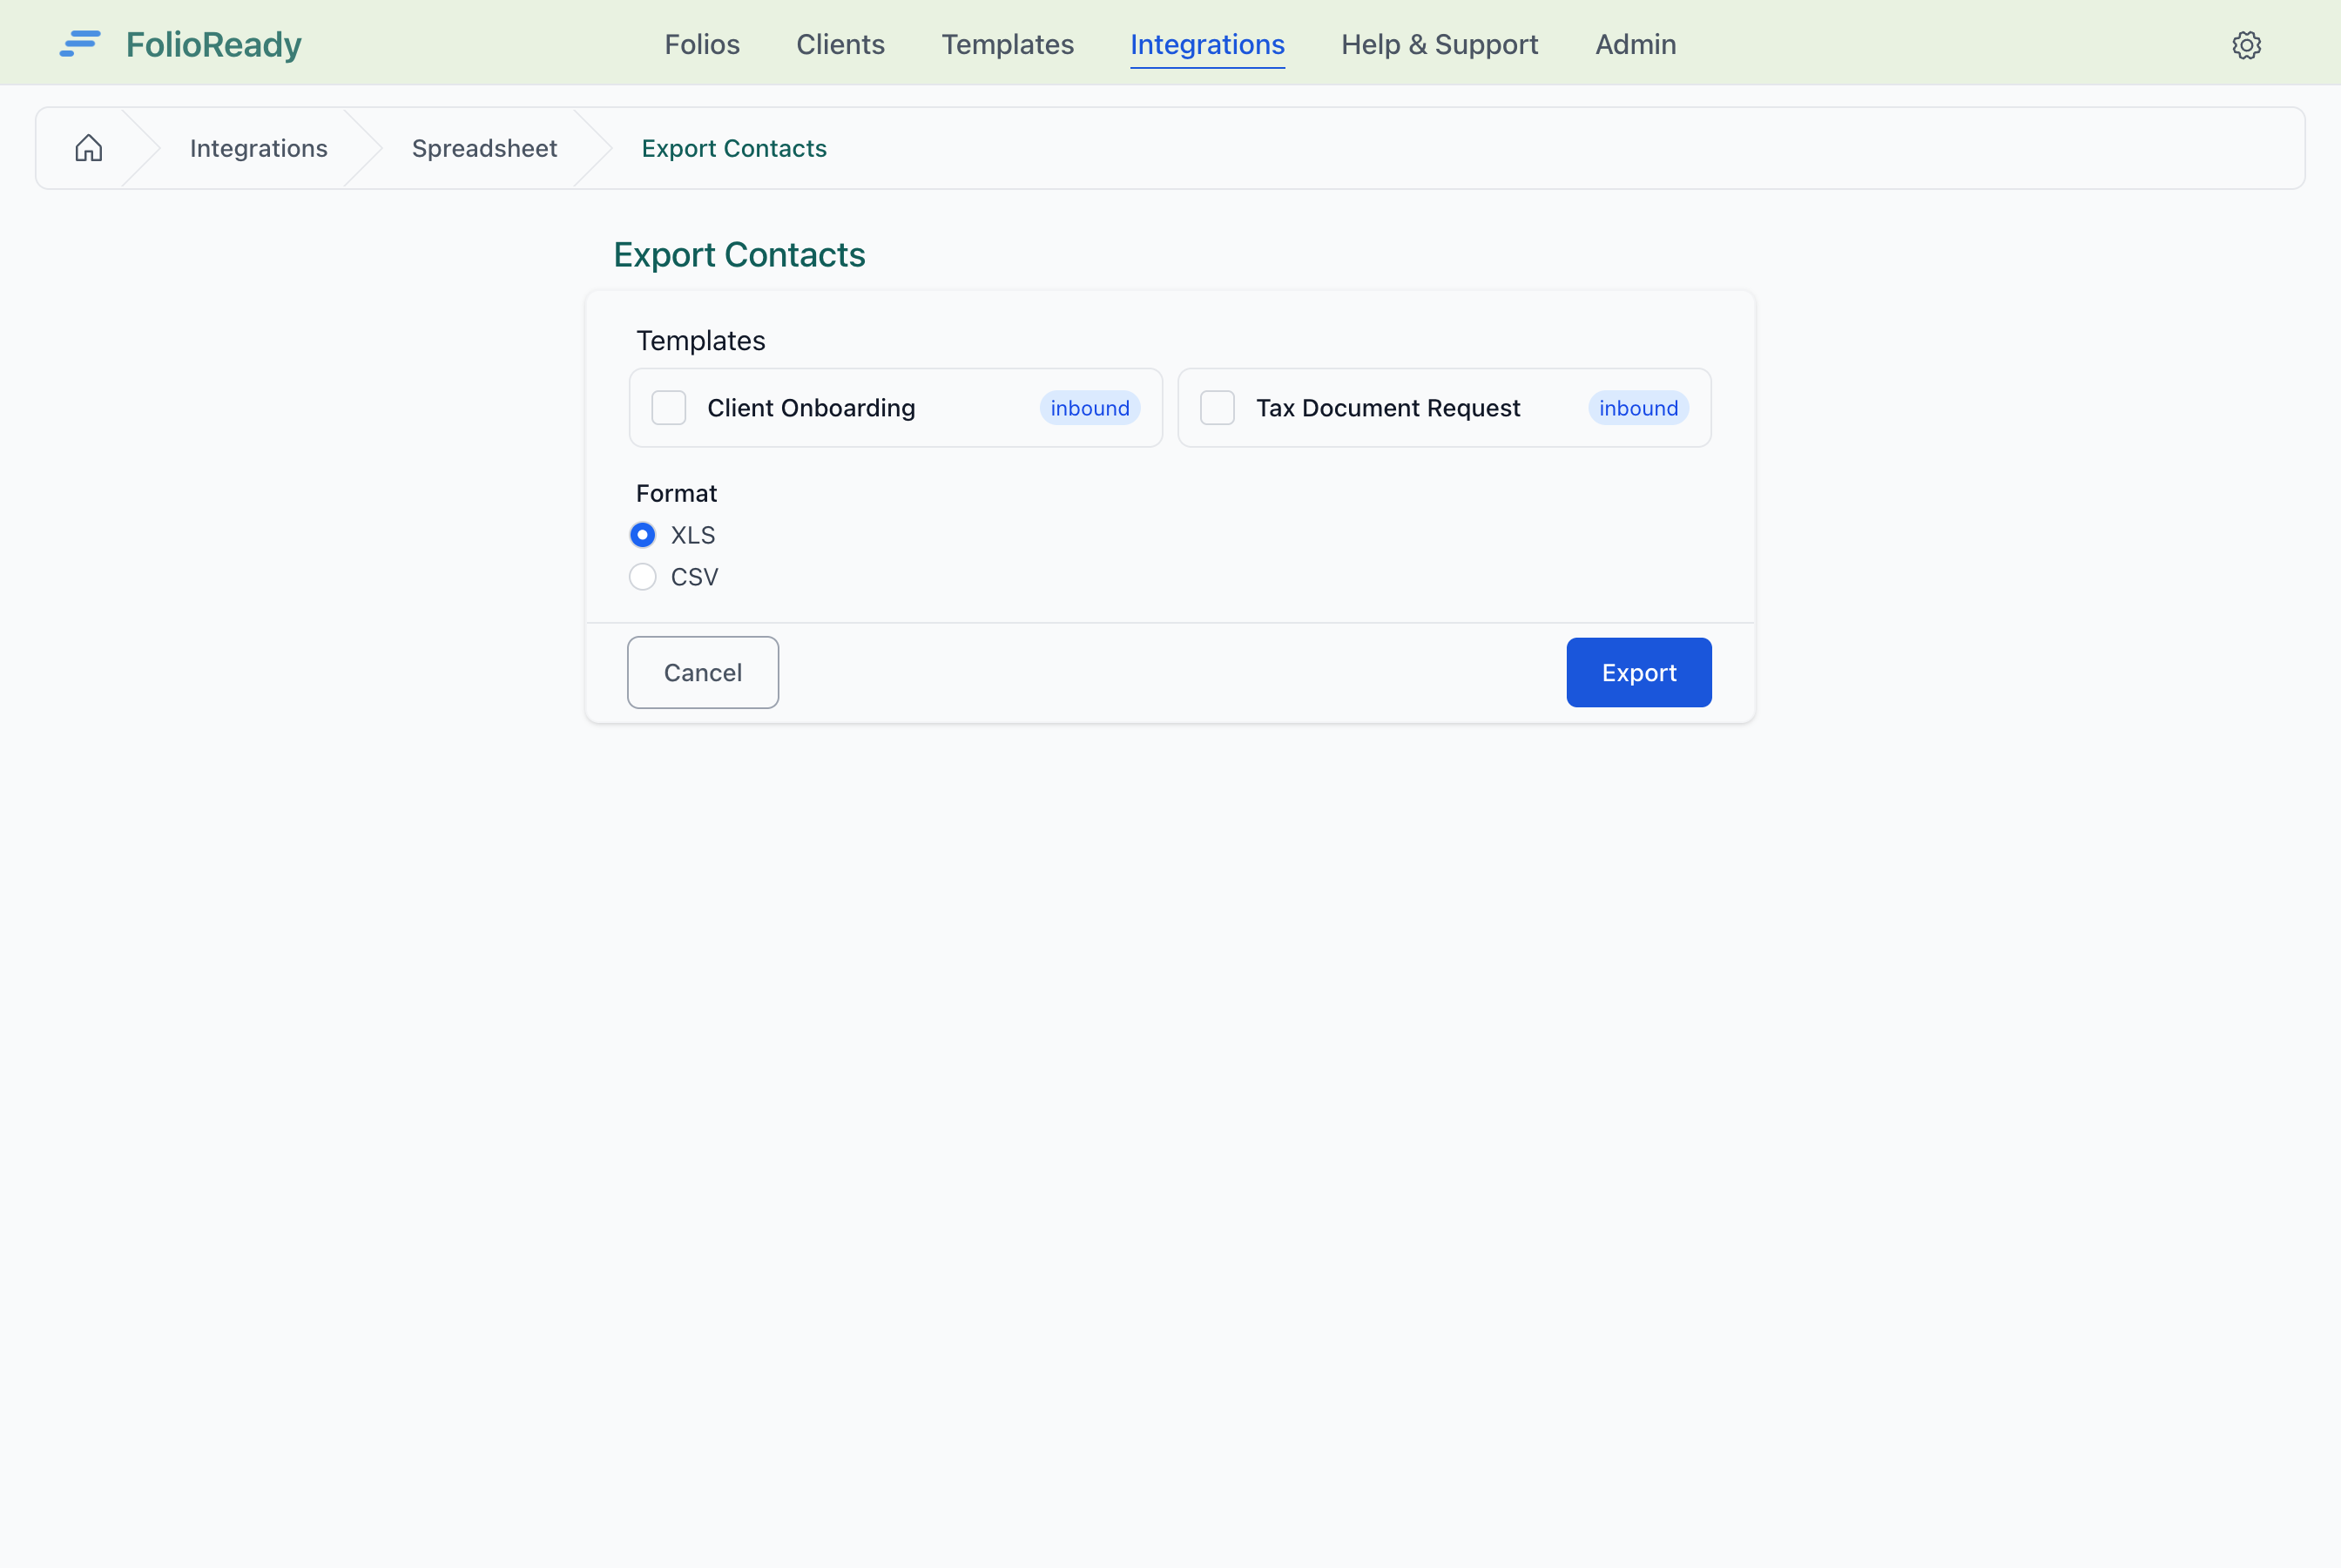This screenshot has height=1568, width=2341.
Task: Click the FolioReady brand name
Action: click(x=214, y=44)
